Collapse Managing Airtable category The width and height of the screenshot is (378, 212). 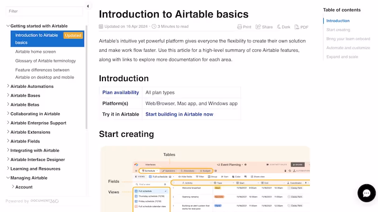[8, 178]
